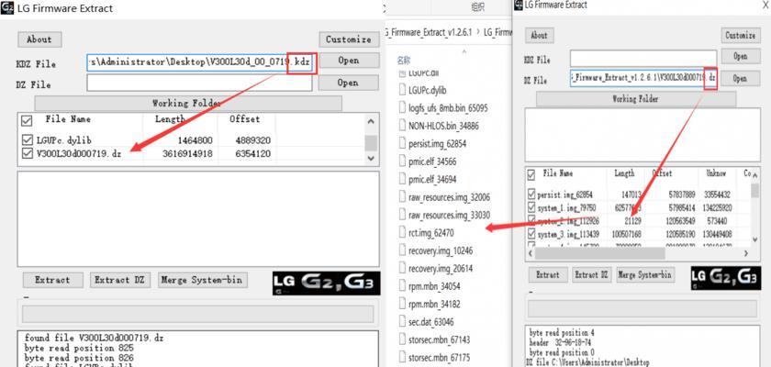
Task: Click the scroll-up arrow in left file list
Action: [371, 121]
